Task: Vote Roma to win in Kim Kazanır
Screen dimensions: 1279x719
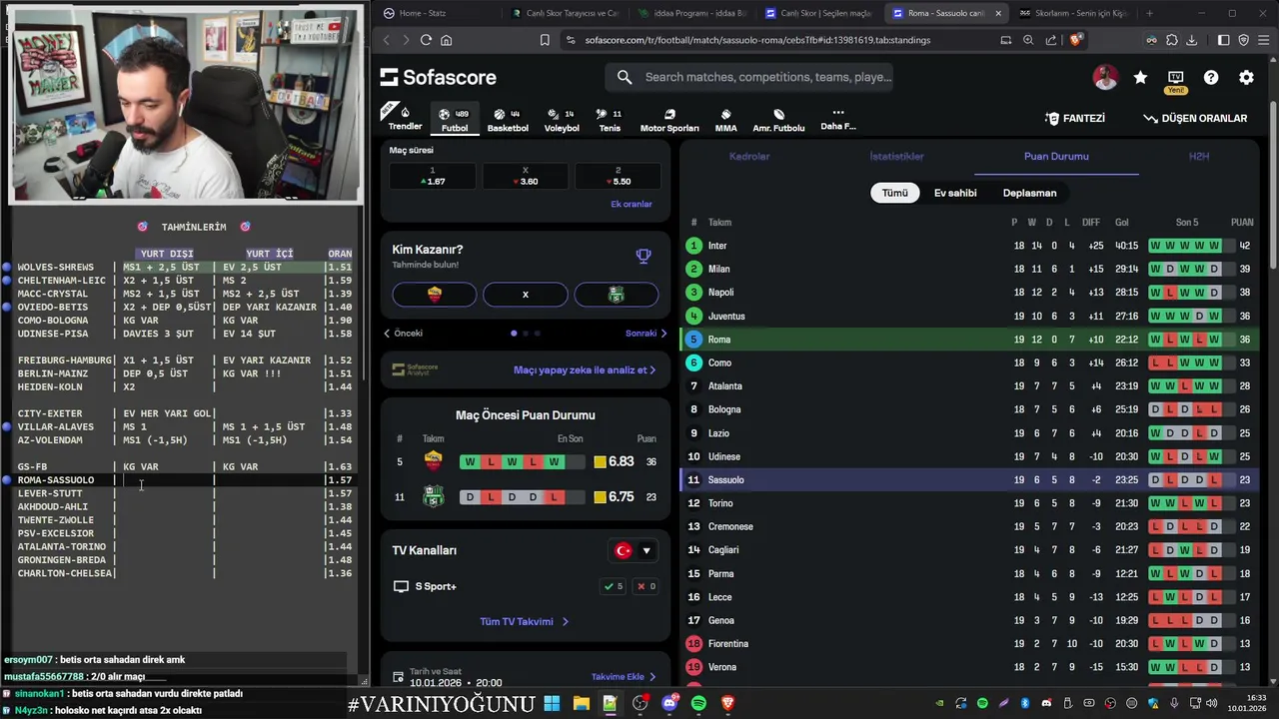Action: [x=435, y=294]
